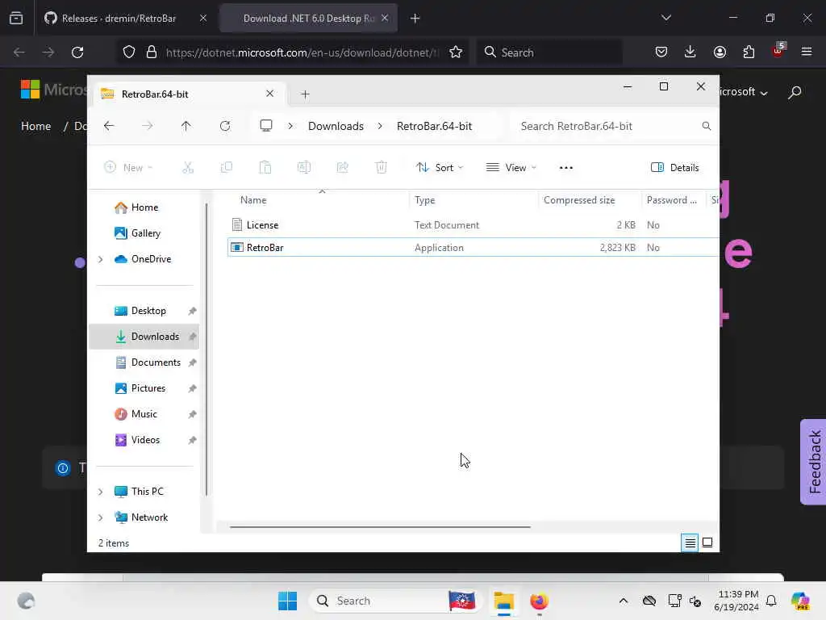Open Firefox View icon at tab strip
The height and width of the screenshot is (620, 826).
click(x=16, y=19)
